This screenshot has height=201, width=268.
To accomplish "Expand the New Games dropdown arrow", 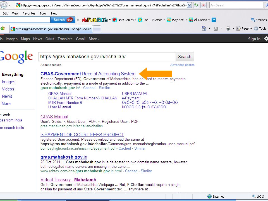I will tap(136, 20).
